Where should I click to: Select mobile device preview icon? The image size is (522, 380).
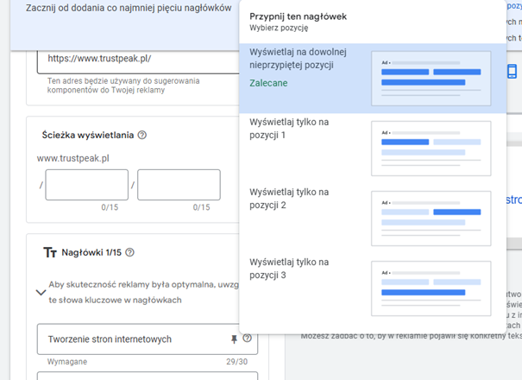coord(512,71)
